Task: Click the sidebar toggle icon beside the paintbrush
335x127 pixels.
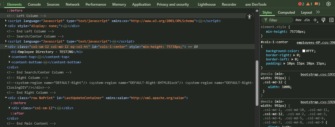Action: click(331, 20)
